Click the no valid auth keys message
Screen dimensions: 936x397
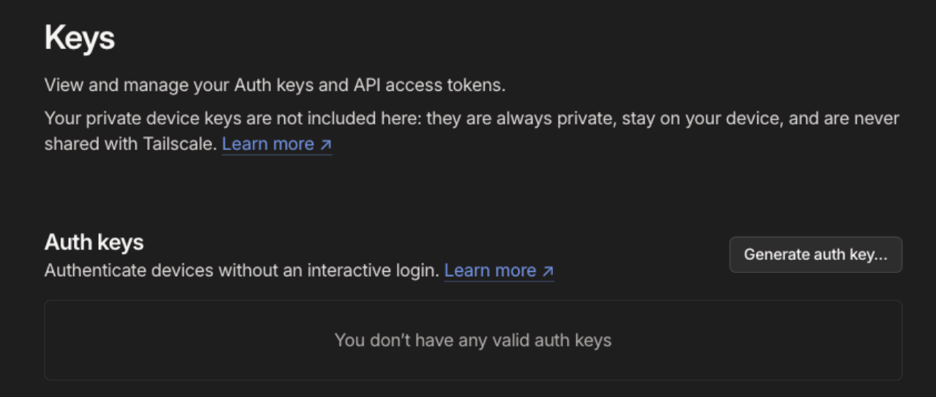click(472, 340)
